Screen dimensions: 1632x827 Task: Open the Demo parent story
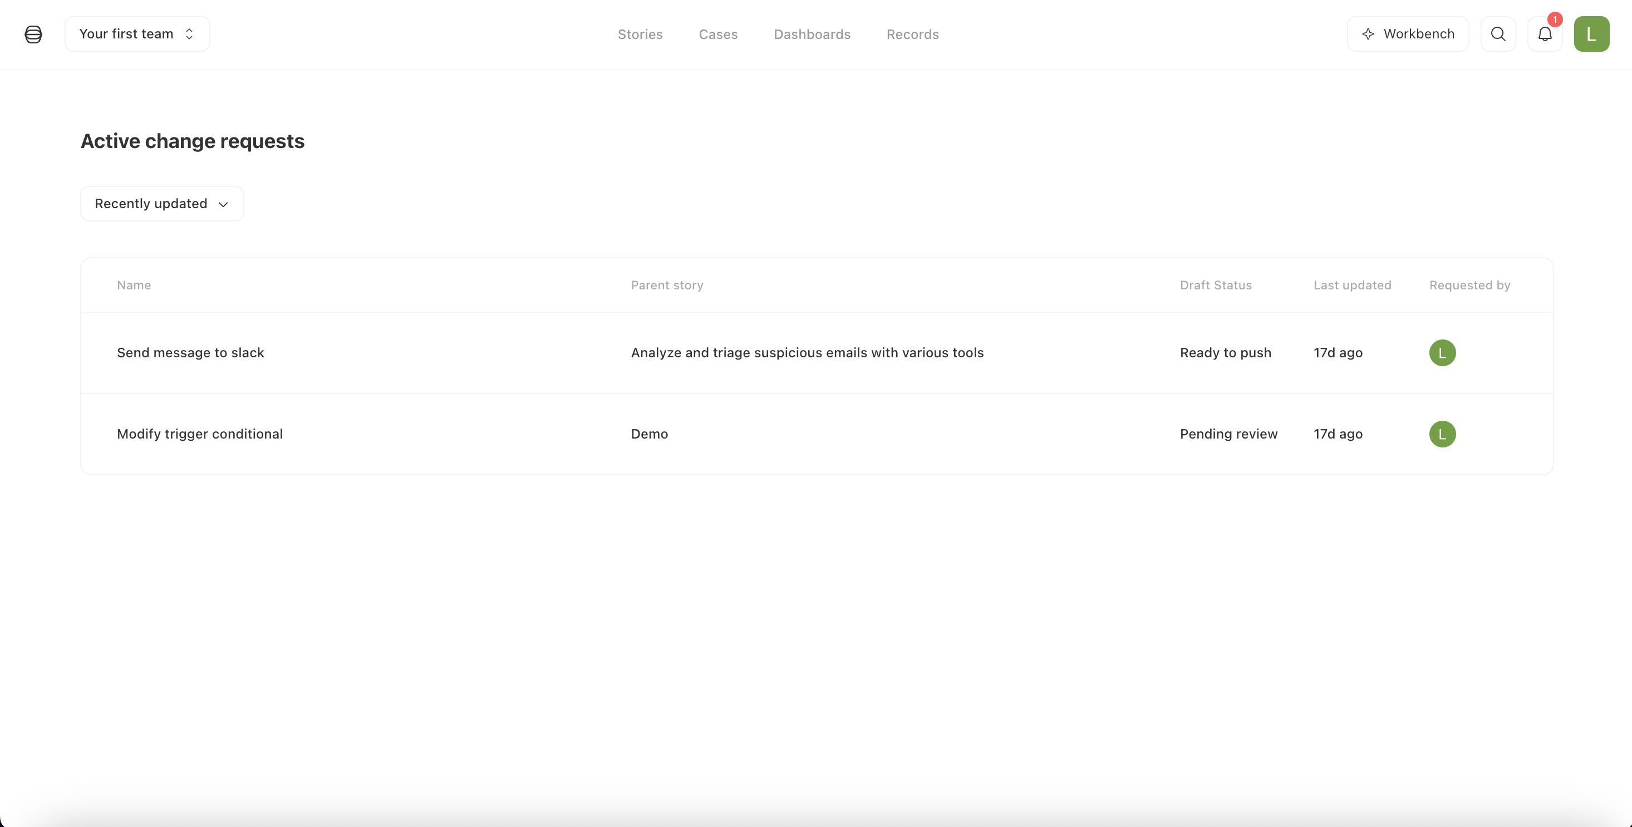(x=650, y=434)
